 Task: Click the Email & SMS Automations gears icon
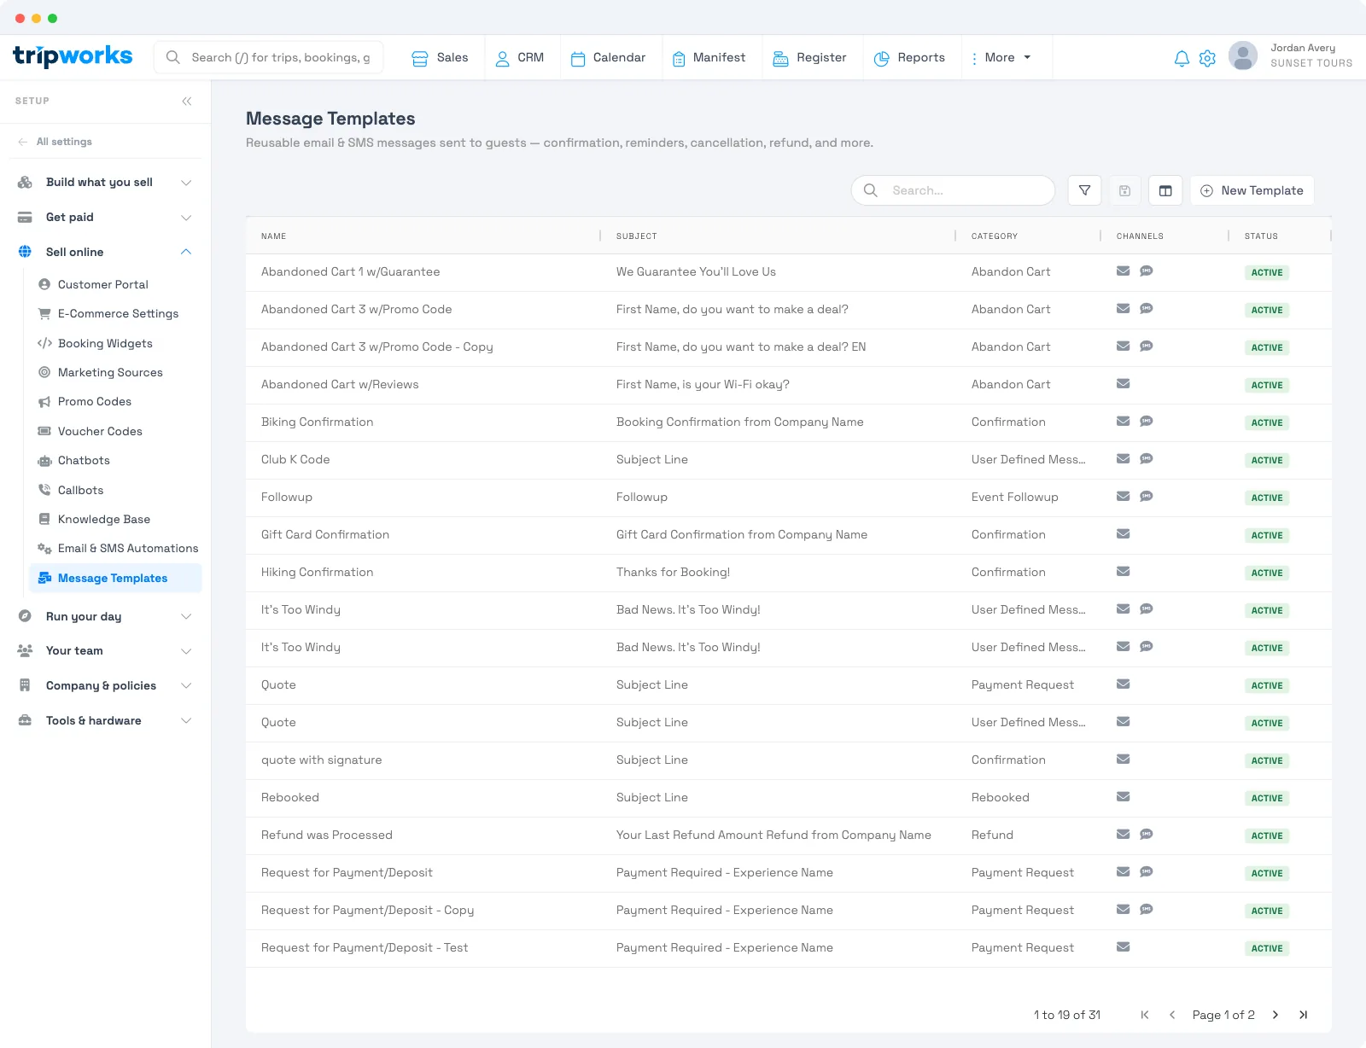point(44,548)
